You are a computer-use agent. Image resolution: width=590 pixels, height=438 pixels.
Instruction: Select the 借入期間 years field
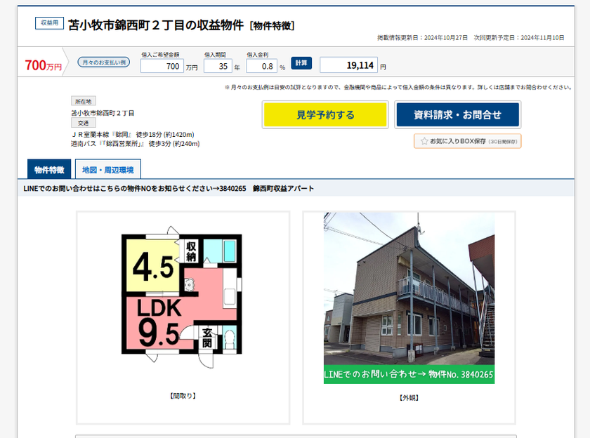[x=218, y=66]
